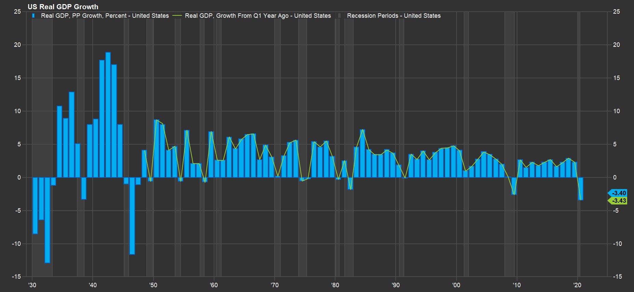Click the gray Recession Periods legend swatch
Viewport: 634px width, 292px height.
coord(340,16)
